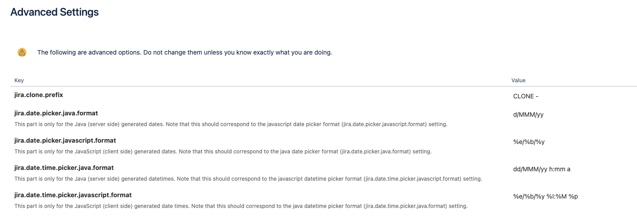Edit the %e/%b/%y value
Image resolution: width=637 pixels, height=216 pixels.
528,142
